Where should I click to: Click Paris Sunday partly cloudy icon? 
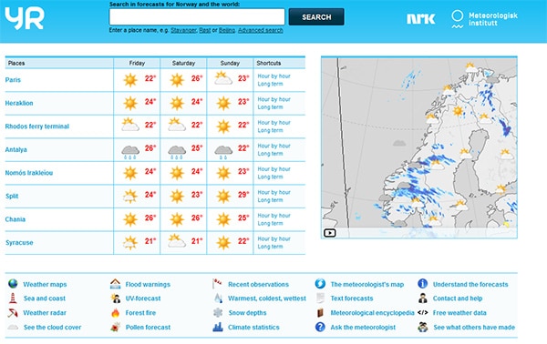coord(223,78)
